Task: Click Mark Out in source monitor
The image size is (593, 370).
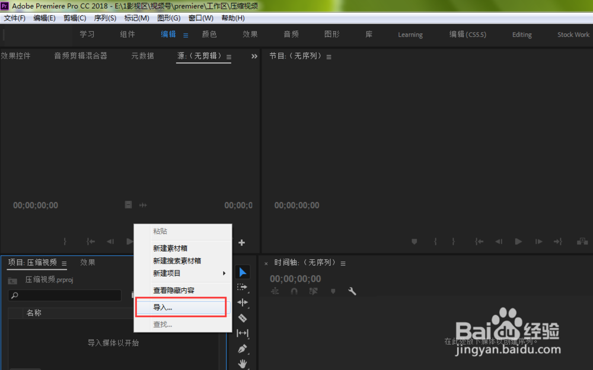Action: coord(65,242)
